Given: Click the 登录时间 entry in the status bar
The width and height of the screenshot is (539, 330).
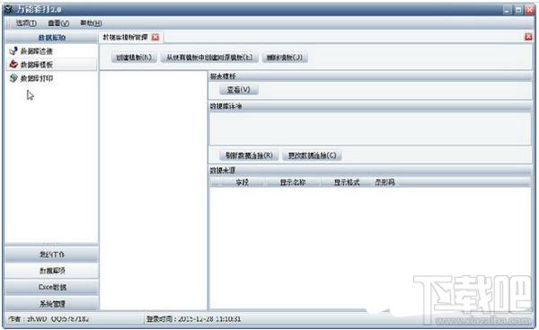Looking at the screenshot, I should coord(193,319).
